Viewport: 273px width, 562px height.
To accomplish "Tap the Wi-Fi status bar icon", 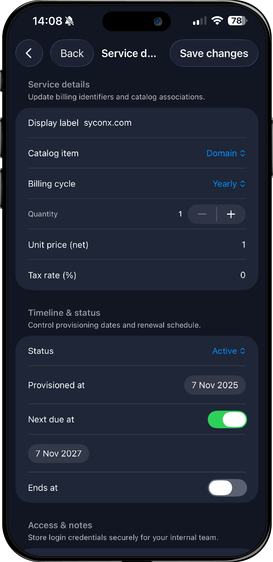I will coord(217,21).
